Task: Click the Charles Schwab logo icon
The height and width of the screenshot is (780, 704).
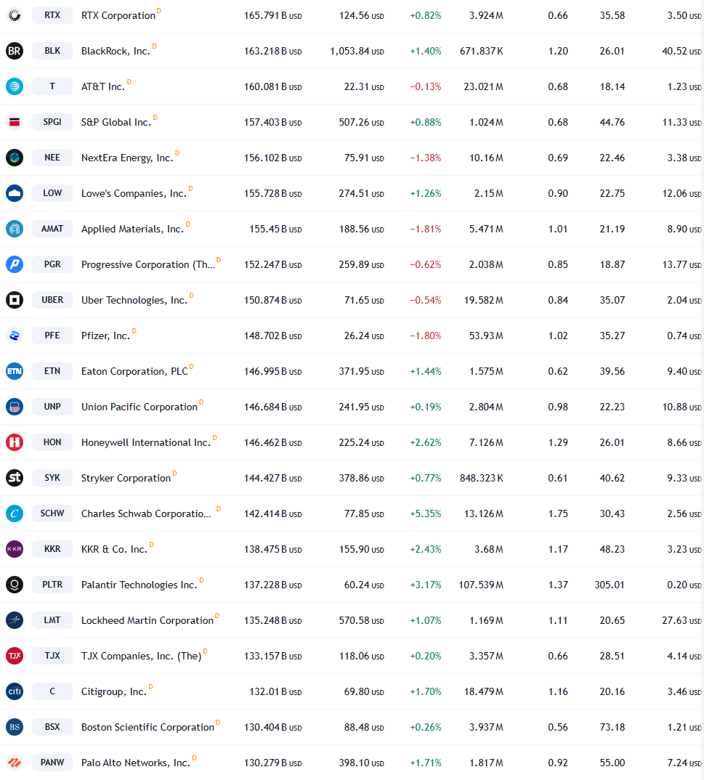Action: pyautogui.click(x=15, y=513)
